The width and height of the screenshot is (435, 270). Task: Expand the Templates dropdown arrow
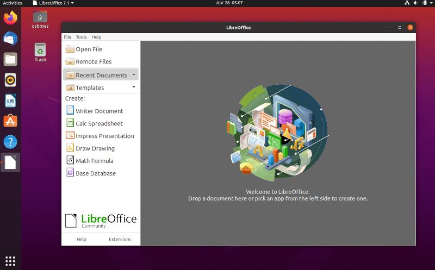(134, 87)
